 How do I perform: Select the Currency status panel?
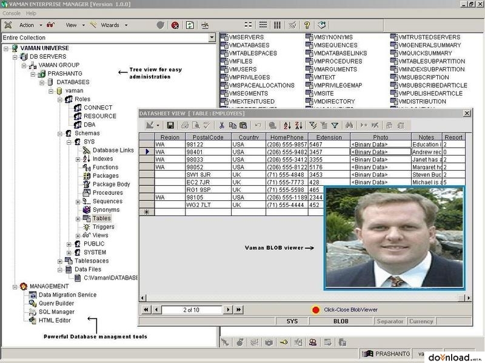[421, 321]
